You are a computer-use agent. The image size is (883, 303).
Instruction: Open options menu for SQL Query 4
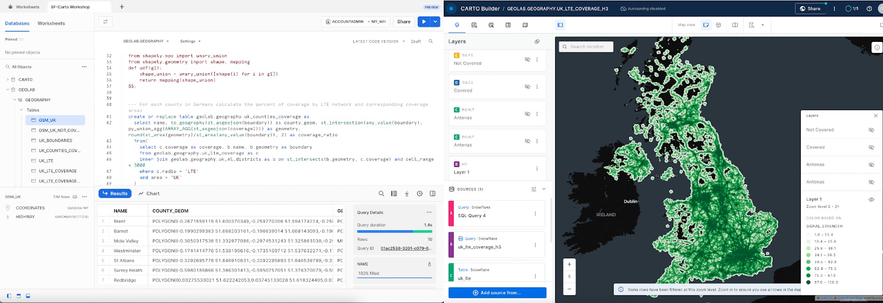click(535, 214)
